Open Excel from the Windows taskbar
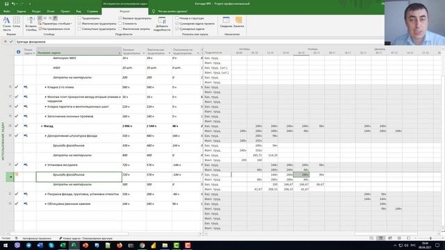The image size is (445, 250). click(x=63, y=245)
